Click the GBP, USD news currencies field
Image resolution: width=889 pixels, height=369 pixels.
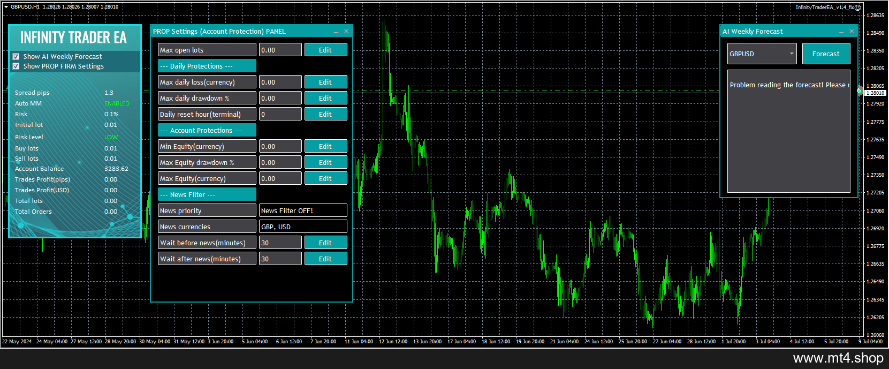303,227
